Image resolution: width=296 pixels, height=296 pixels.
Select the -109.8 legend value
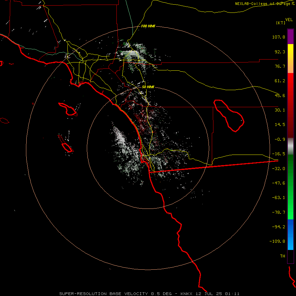[x=277, y=241]
